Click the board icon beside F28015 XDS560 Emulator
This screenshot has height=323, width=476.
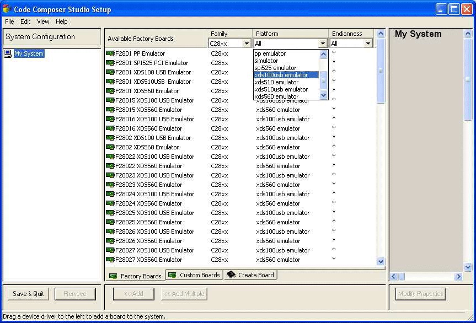coord(110,110)
